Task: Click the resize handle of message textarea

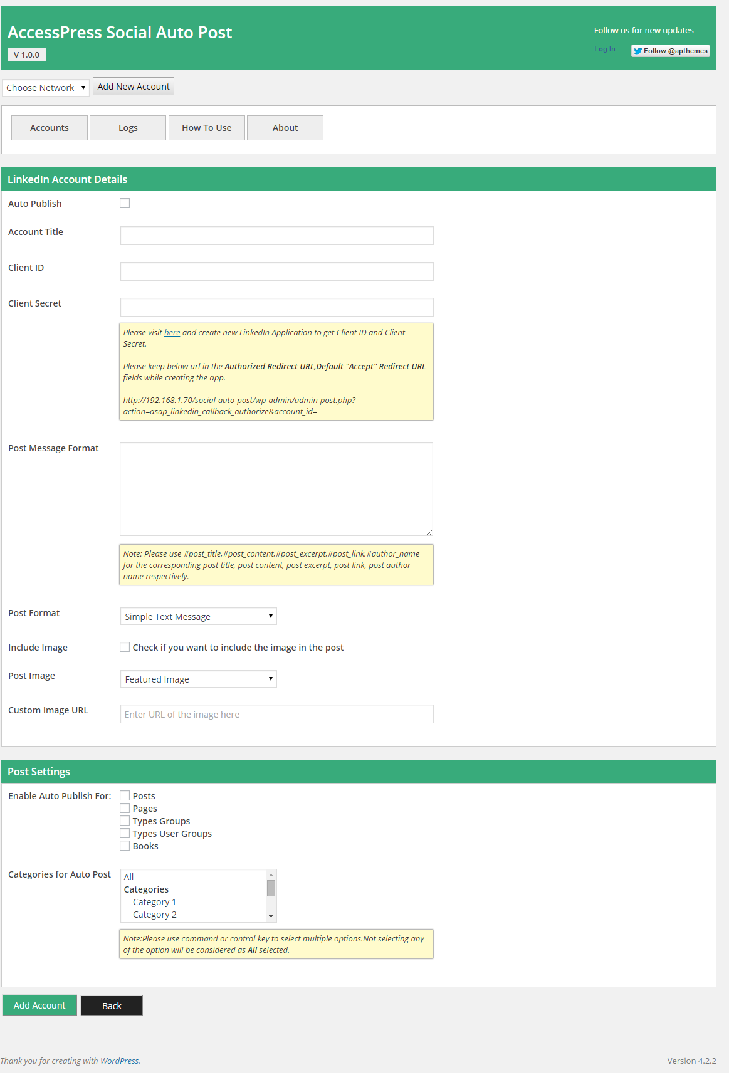Action: [429, 532]
